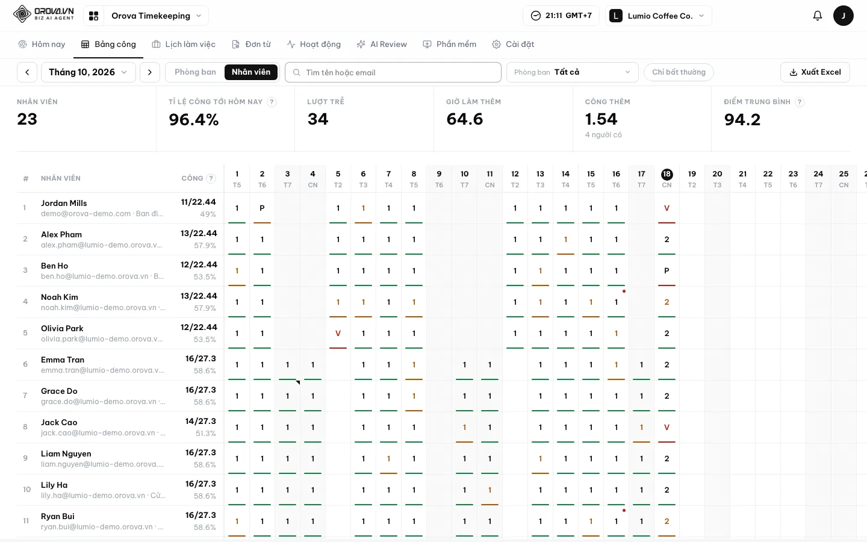The width and height of the screenshot is (867, 542).
Task: Export the table with Xuất Excel
Action: coord(815,72)
